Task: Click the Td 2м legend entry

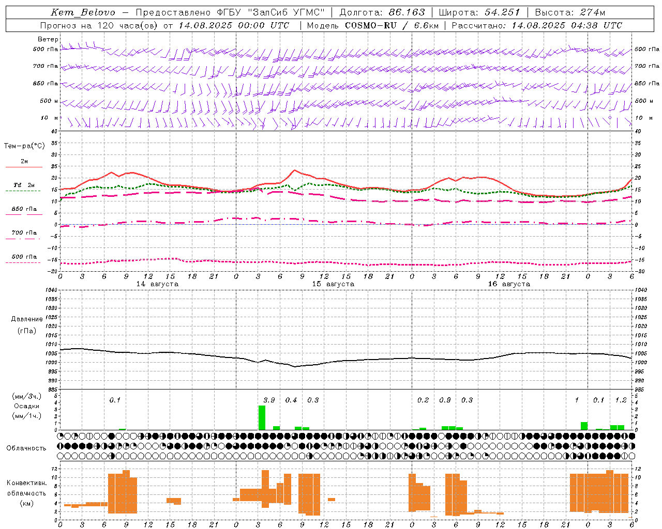Action: click(x=24, y=185)
